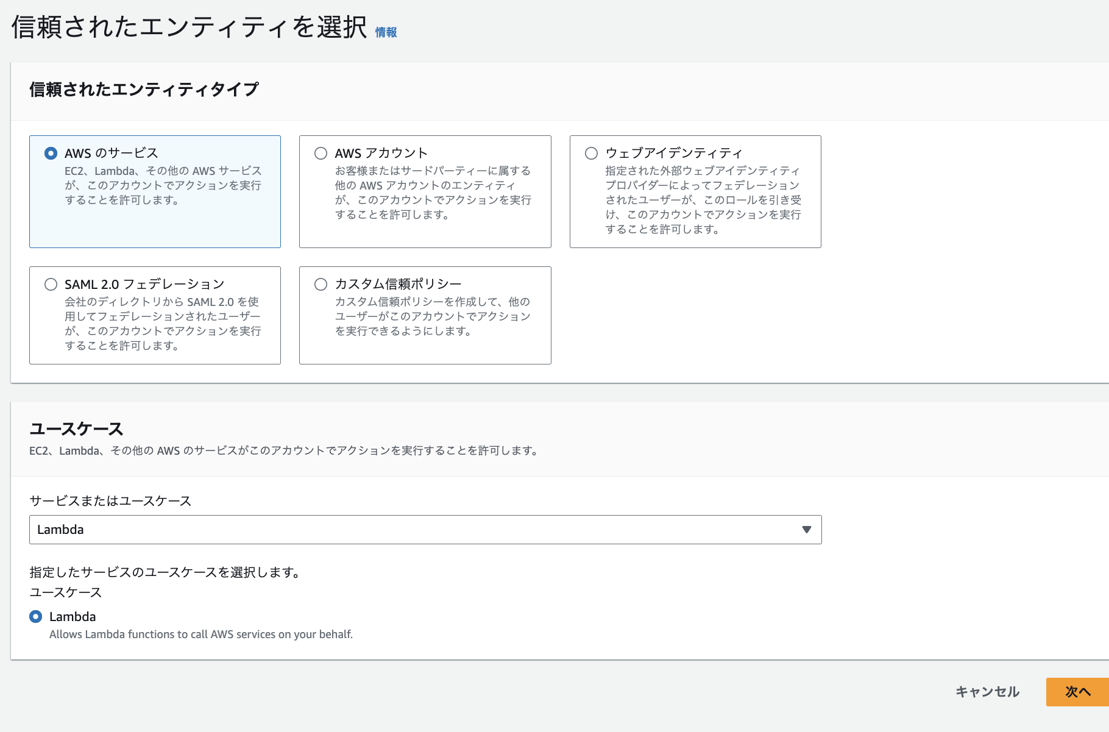Click the ユースケース section heading

(76, 429)
